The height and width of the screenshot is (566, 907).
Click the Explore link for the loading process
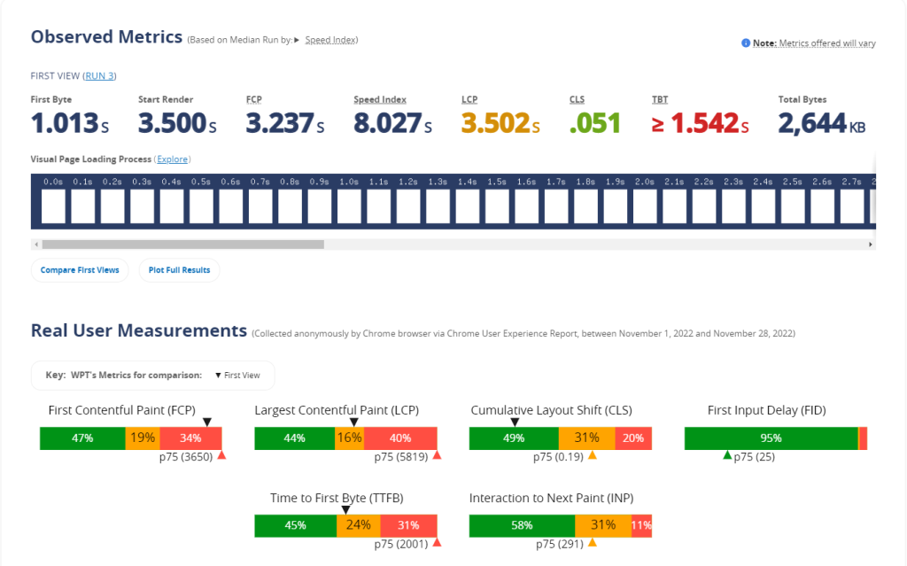[173, 159]
